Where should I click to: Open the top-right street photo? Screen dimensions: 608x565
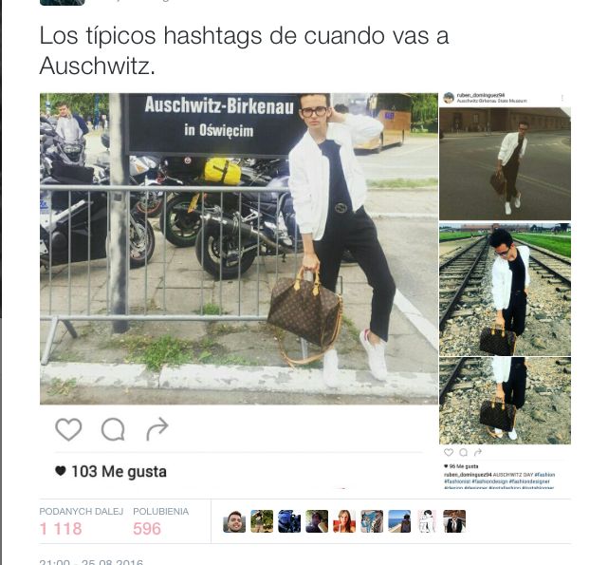(x=505, y=163)
